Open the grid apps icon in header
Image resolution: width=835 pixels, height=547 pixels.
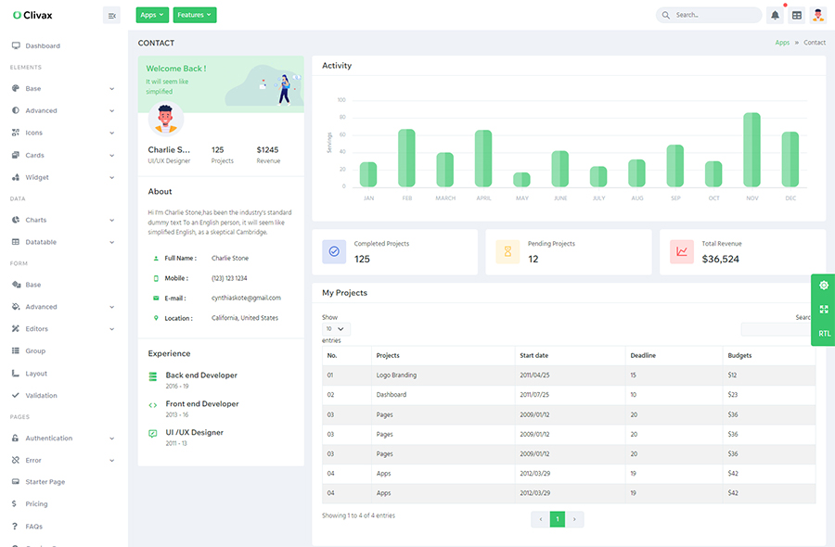(796, 15)
